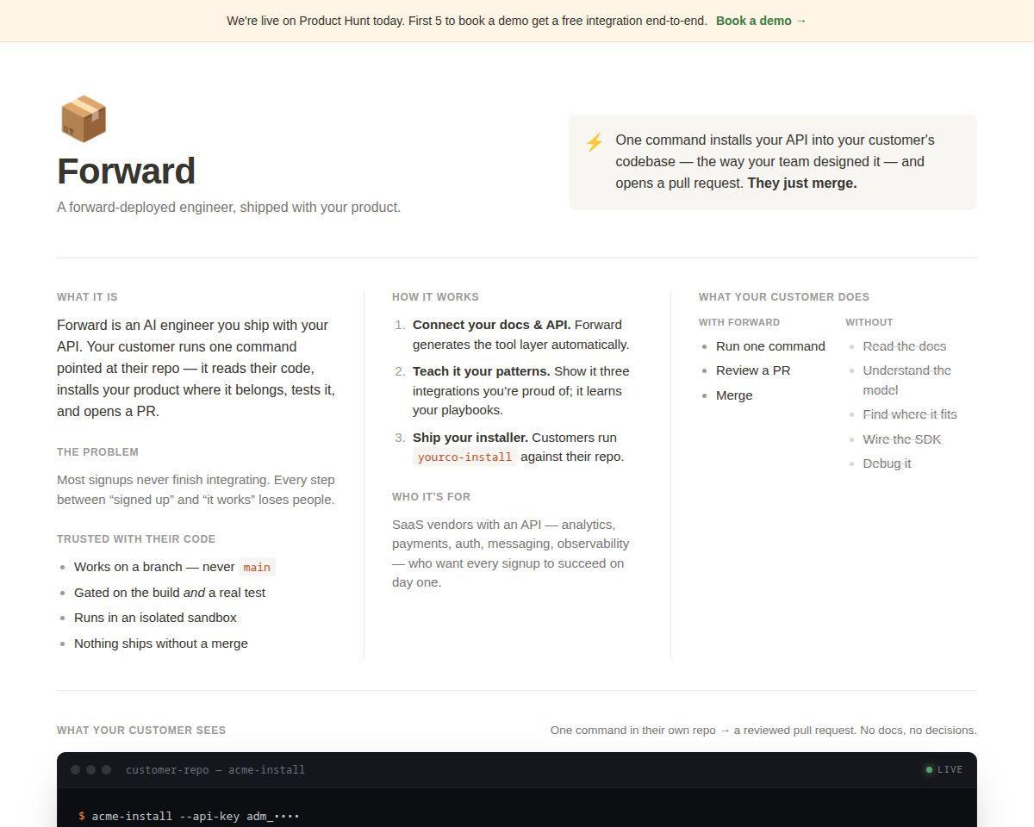Click 'Runs in an isolated sandbox' bullet

pyautogui.click(x=155, y=618)
